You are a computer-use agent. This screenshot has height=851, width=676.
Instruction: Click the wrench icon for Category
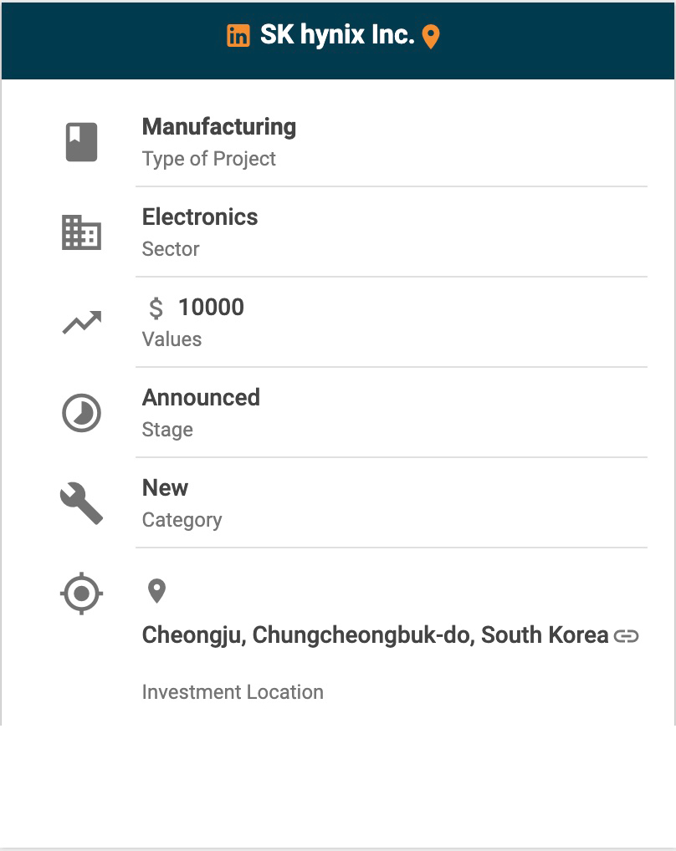[82, 504]
